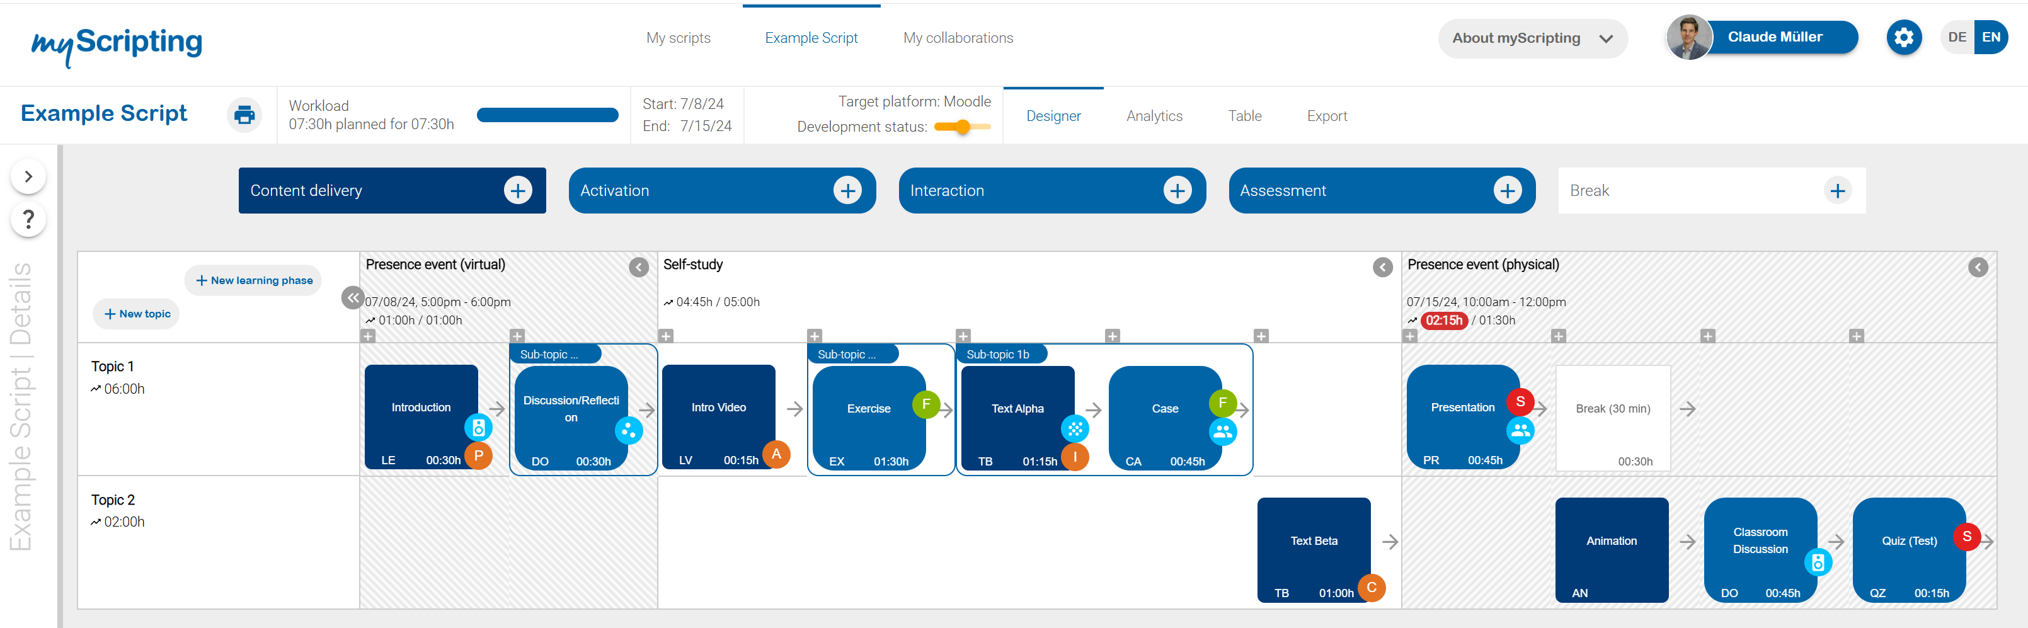This screenshot has height=628, width=2028.
Task: Click the plus icon on Activation
Action: point(847,190)
